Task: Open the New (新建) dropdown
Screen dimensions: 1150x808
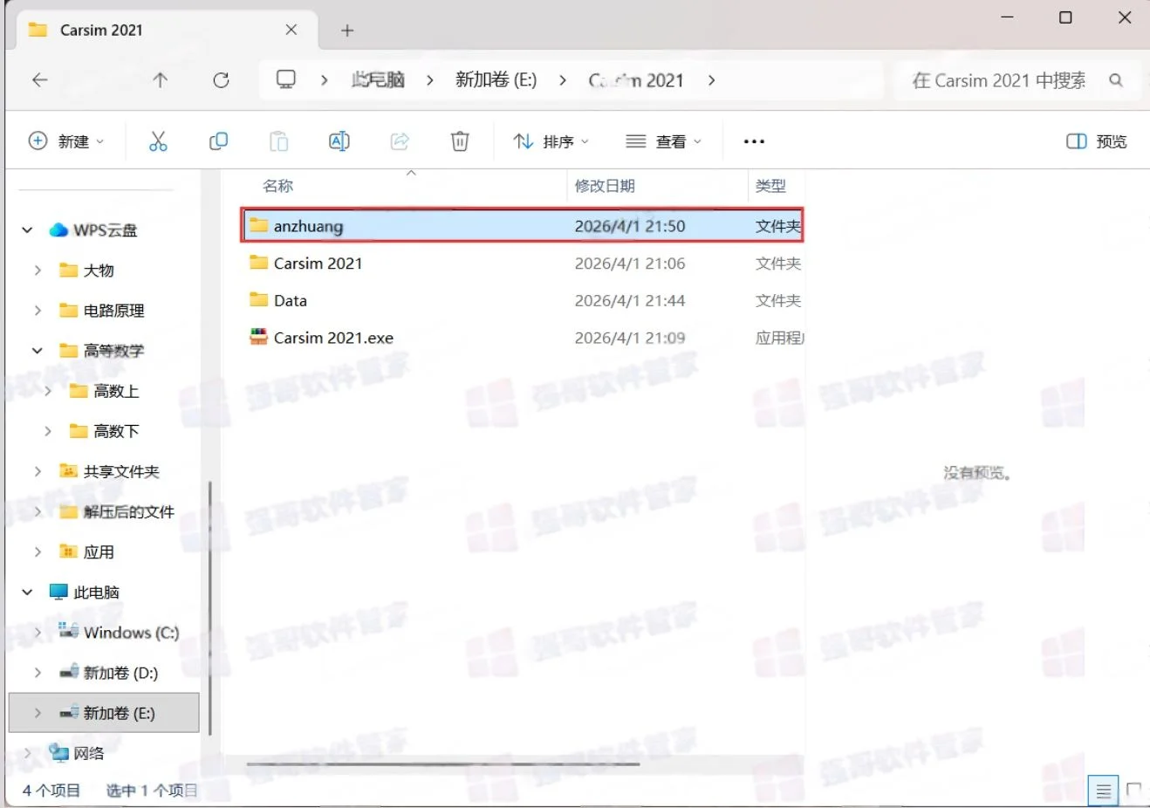Action: tap(66, 141)
